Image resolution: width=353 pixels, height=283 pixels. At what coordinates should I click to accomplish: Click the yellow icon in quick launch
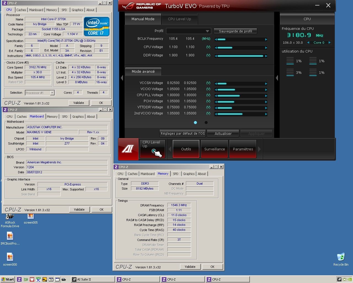pos(45,279)
